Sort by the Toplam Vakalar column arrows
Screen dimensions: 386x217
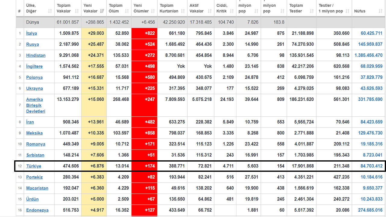(77, 11)
